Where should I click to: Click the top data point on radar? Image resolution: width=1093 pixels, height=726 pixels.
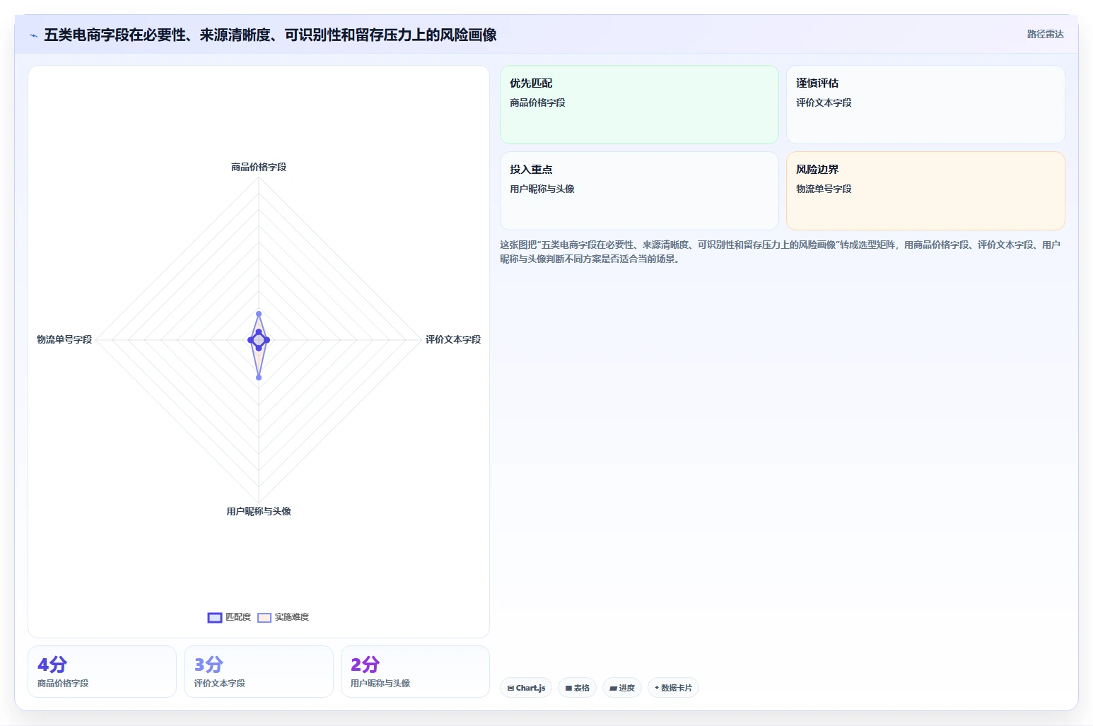[259, 314]
